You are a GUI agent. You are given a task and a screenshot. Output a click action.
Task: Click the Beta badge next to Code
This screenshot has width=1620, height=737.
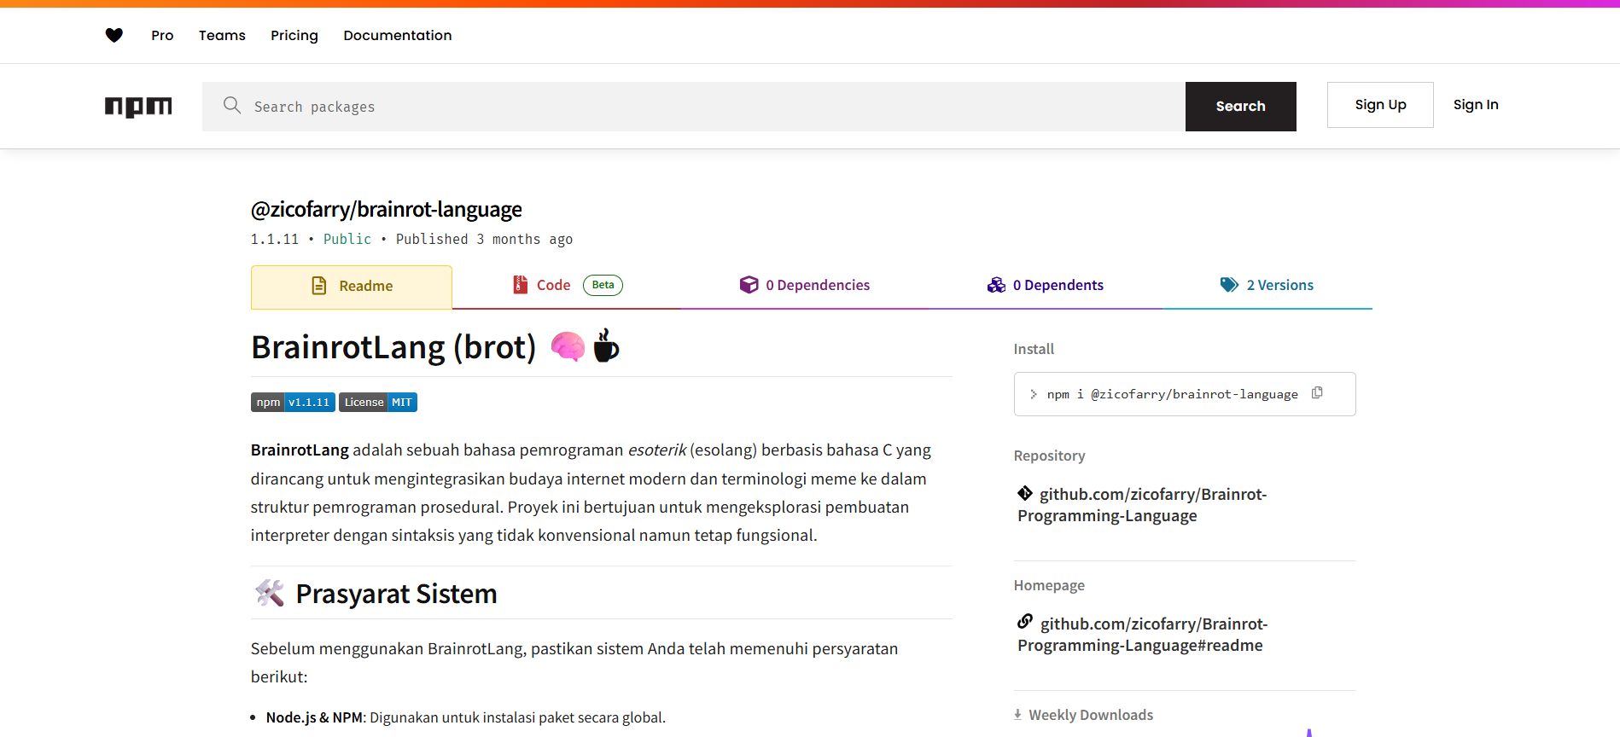pyautogui.click(x=603, y=285)
